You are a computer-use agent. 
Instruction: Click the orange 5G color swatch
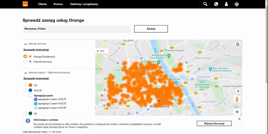click(x=31, y=85)
